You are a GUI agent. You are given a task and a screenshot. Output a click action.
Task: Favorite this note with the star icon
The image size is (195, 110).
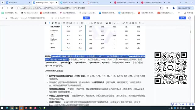point(52,18)
